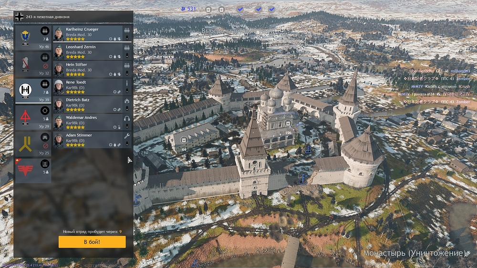
Task: Select soldier Rene Toedt
Action: (x=92, y=87)
